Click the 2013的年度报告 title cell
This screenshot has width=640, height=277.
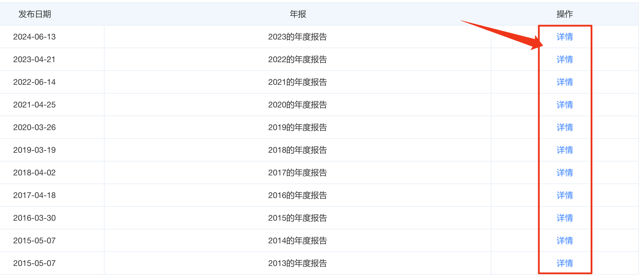[x=297, y=263]
